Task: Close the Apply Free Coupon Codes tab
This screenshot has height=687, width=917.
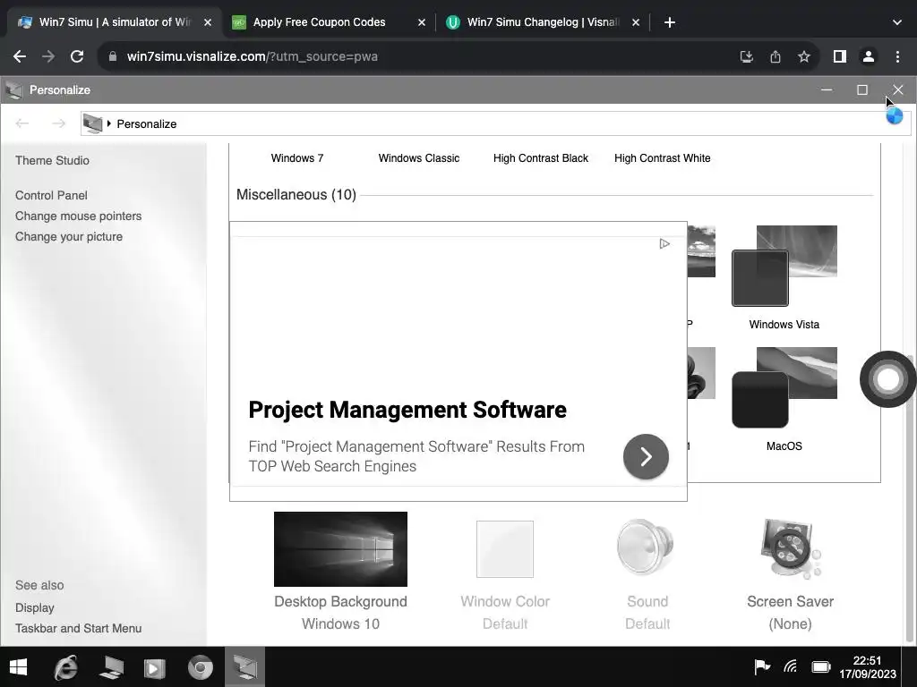Action: click(x=422, y=22)
